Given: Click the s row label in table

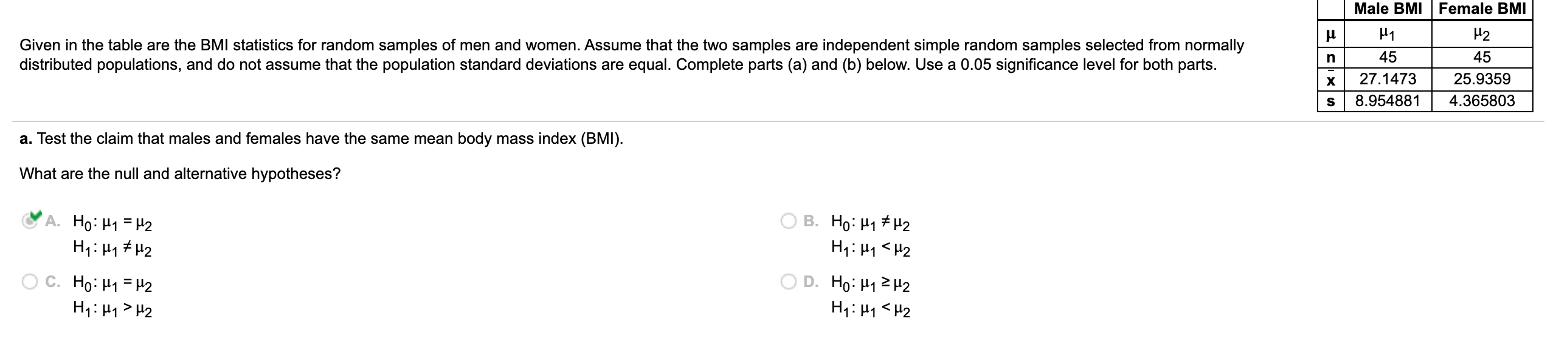Looking at the screenshot, I should 1330,101.
